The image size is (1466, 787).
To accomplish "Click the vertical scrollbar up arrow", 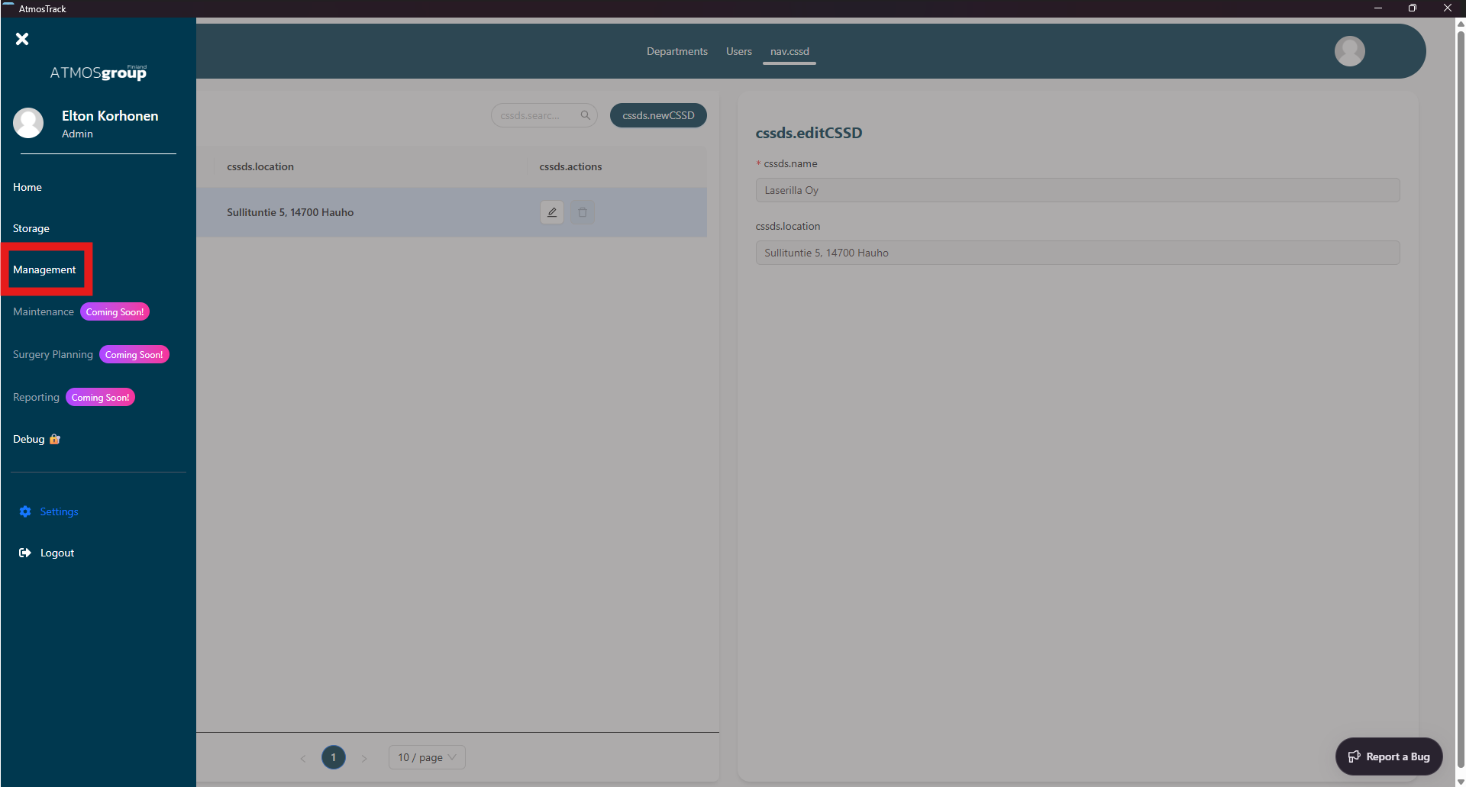I will tap(1461, 23).
